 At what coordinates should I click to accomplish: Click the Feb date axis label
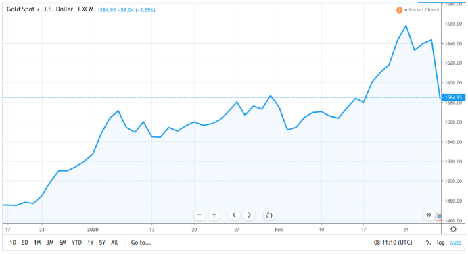279,230
